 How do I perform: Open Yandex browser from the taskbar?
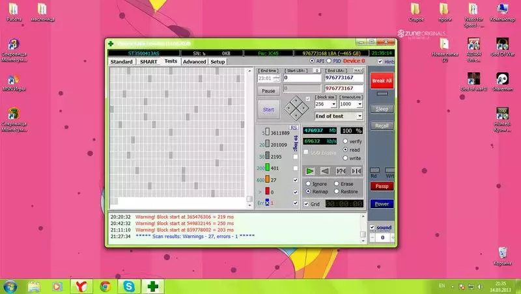click(81, 286)
